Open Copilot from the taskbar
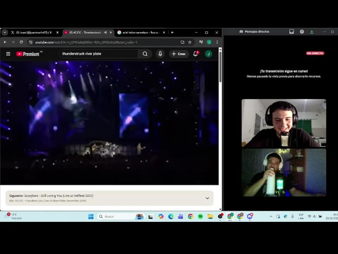 pyautogui.click(x=161, y=216)
